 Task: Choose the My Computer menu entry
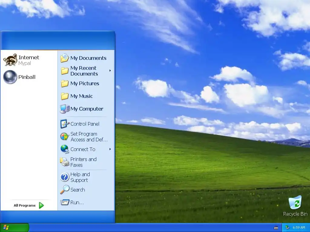tap(86, 109)
